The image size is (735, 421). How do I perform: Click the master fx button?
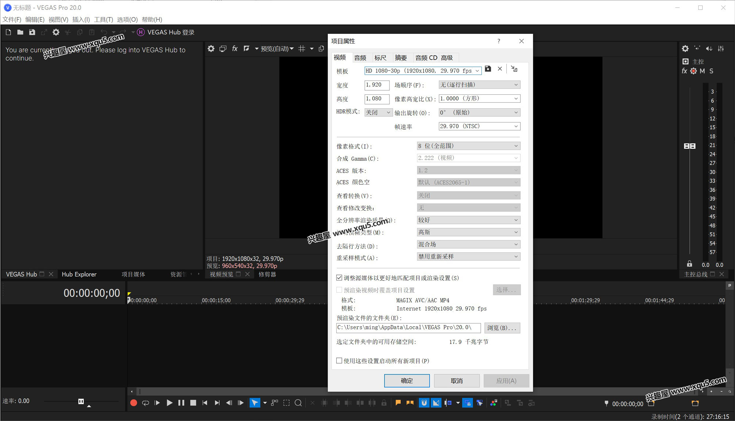pos(684,71)
